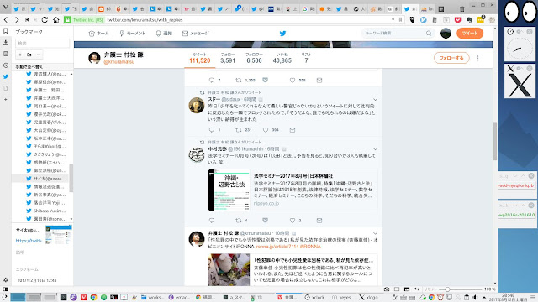Open Twitter Moments tab
Screen dimensions: 538x302
coord(132,34)
